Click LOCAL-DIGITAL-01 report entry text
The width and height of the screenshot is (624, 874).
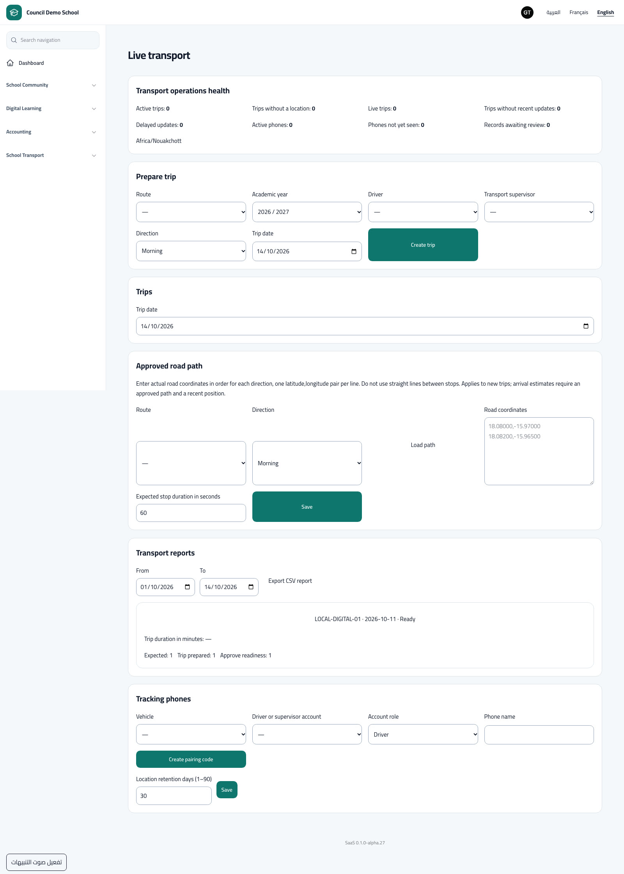click(365, 619)
